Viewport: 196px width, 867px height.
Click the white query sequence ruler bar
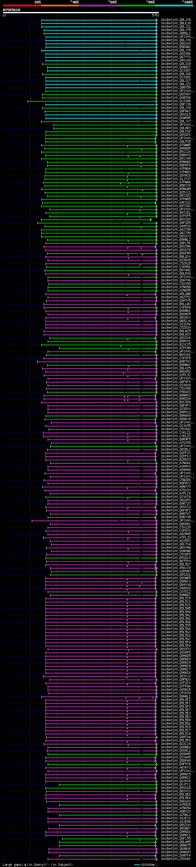[x=81, y=13]
